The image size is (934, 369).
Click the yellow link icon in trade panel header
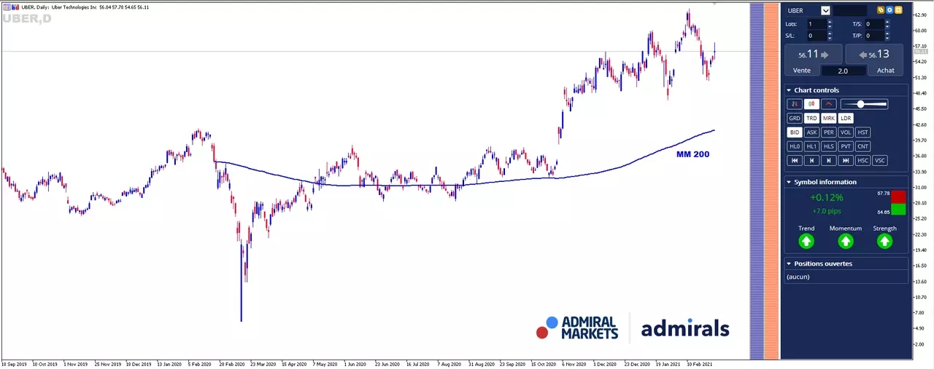[881, 10]
